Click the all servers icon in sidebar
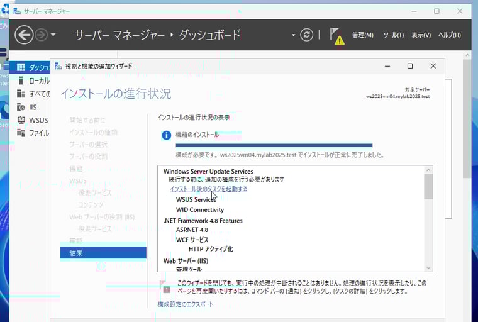 click(x=21, y=94)
